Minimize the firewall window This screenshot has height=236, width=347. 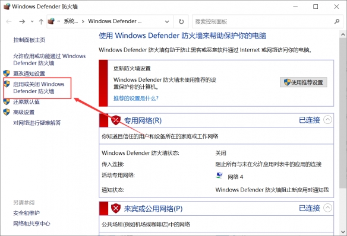click(x=295, y=7)
